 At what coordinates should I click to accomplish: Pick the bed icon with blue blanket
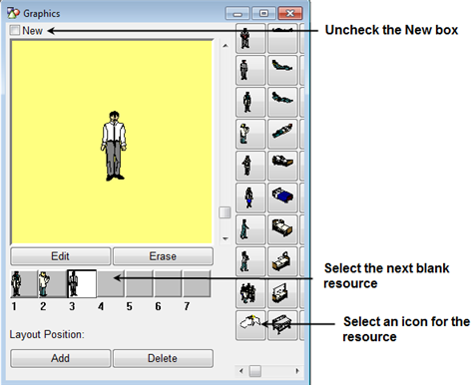click(x=282, y=197)
